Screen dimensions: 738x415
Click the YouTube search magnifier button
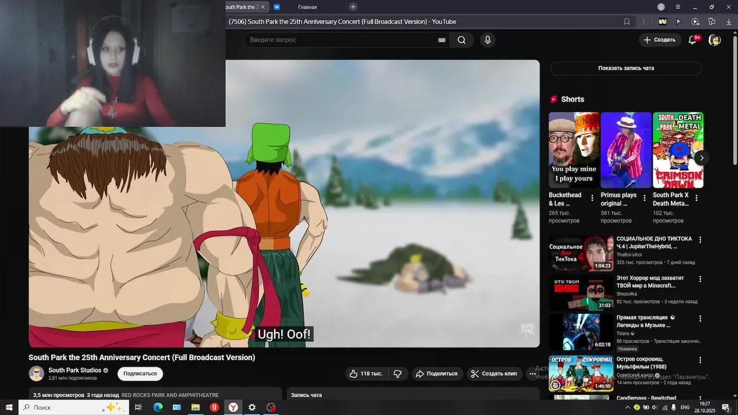click(462, 40)
